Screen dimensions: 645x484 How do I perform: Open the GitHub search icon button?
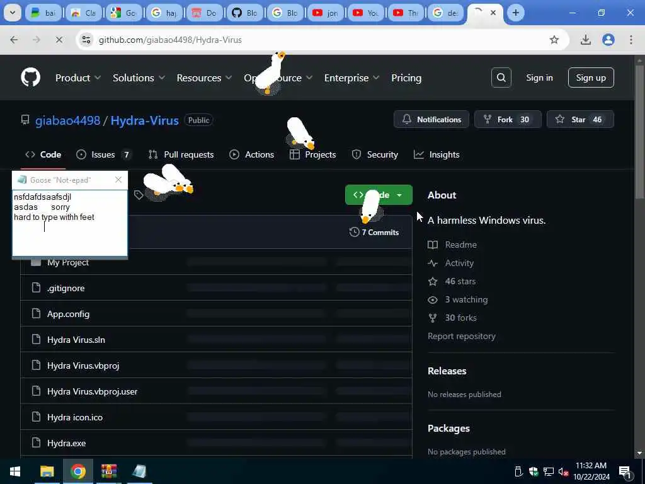tap(501, 78)
